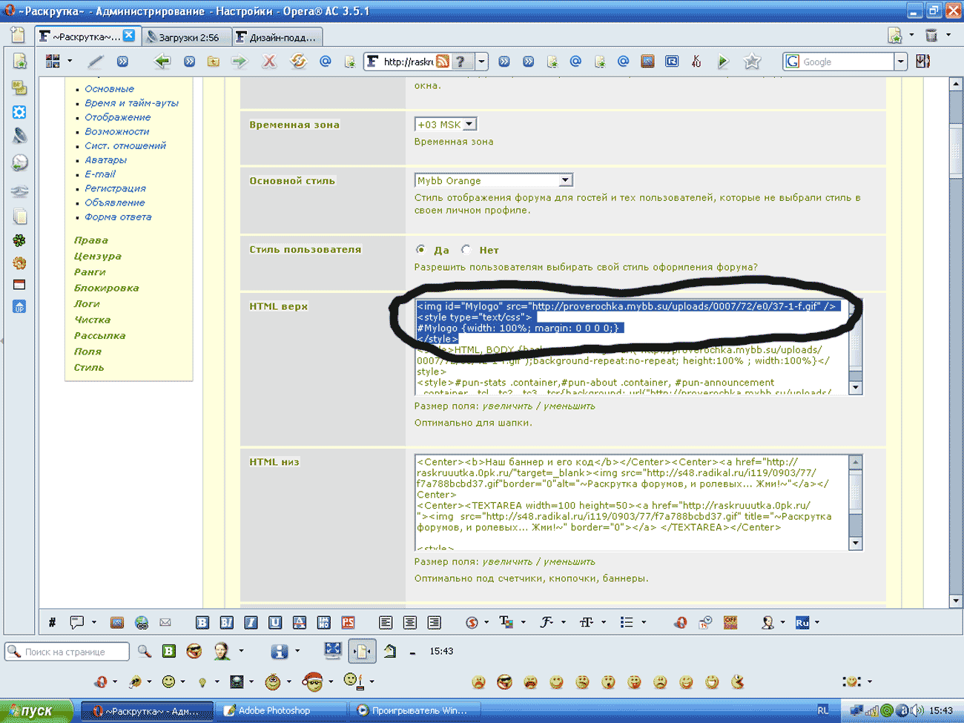Image resolution: width=964 pixels, height=723 pixels.
Task: Click the Основные settings link
Action: coord(109,88)
